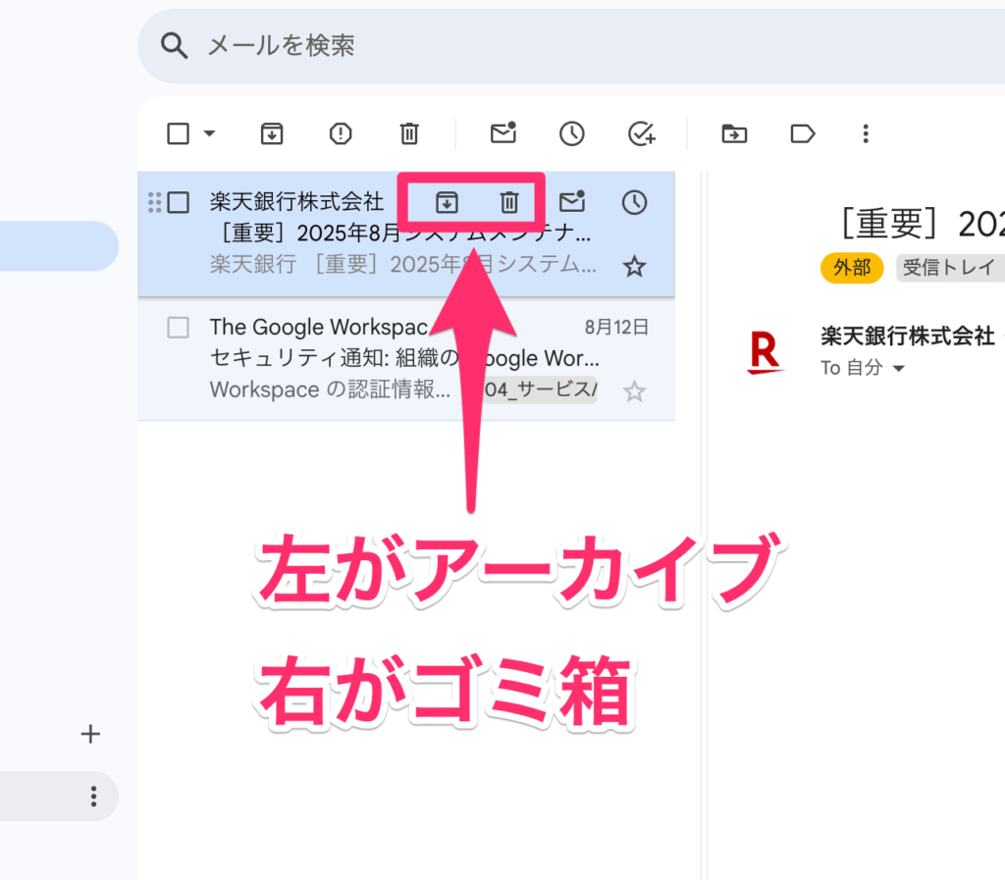Click the Rakuten R sender avatar
This screenshot has height=880, width=1005.
pyautogui.click(x=765, y=351)
